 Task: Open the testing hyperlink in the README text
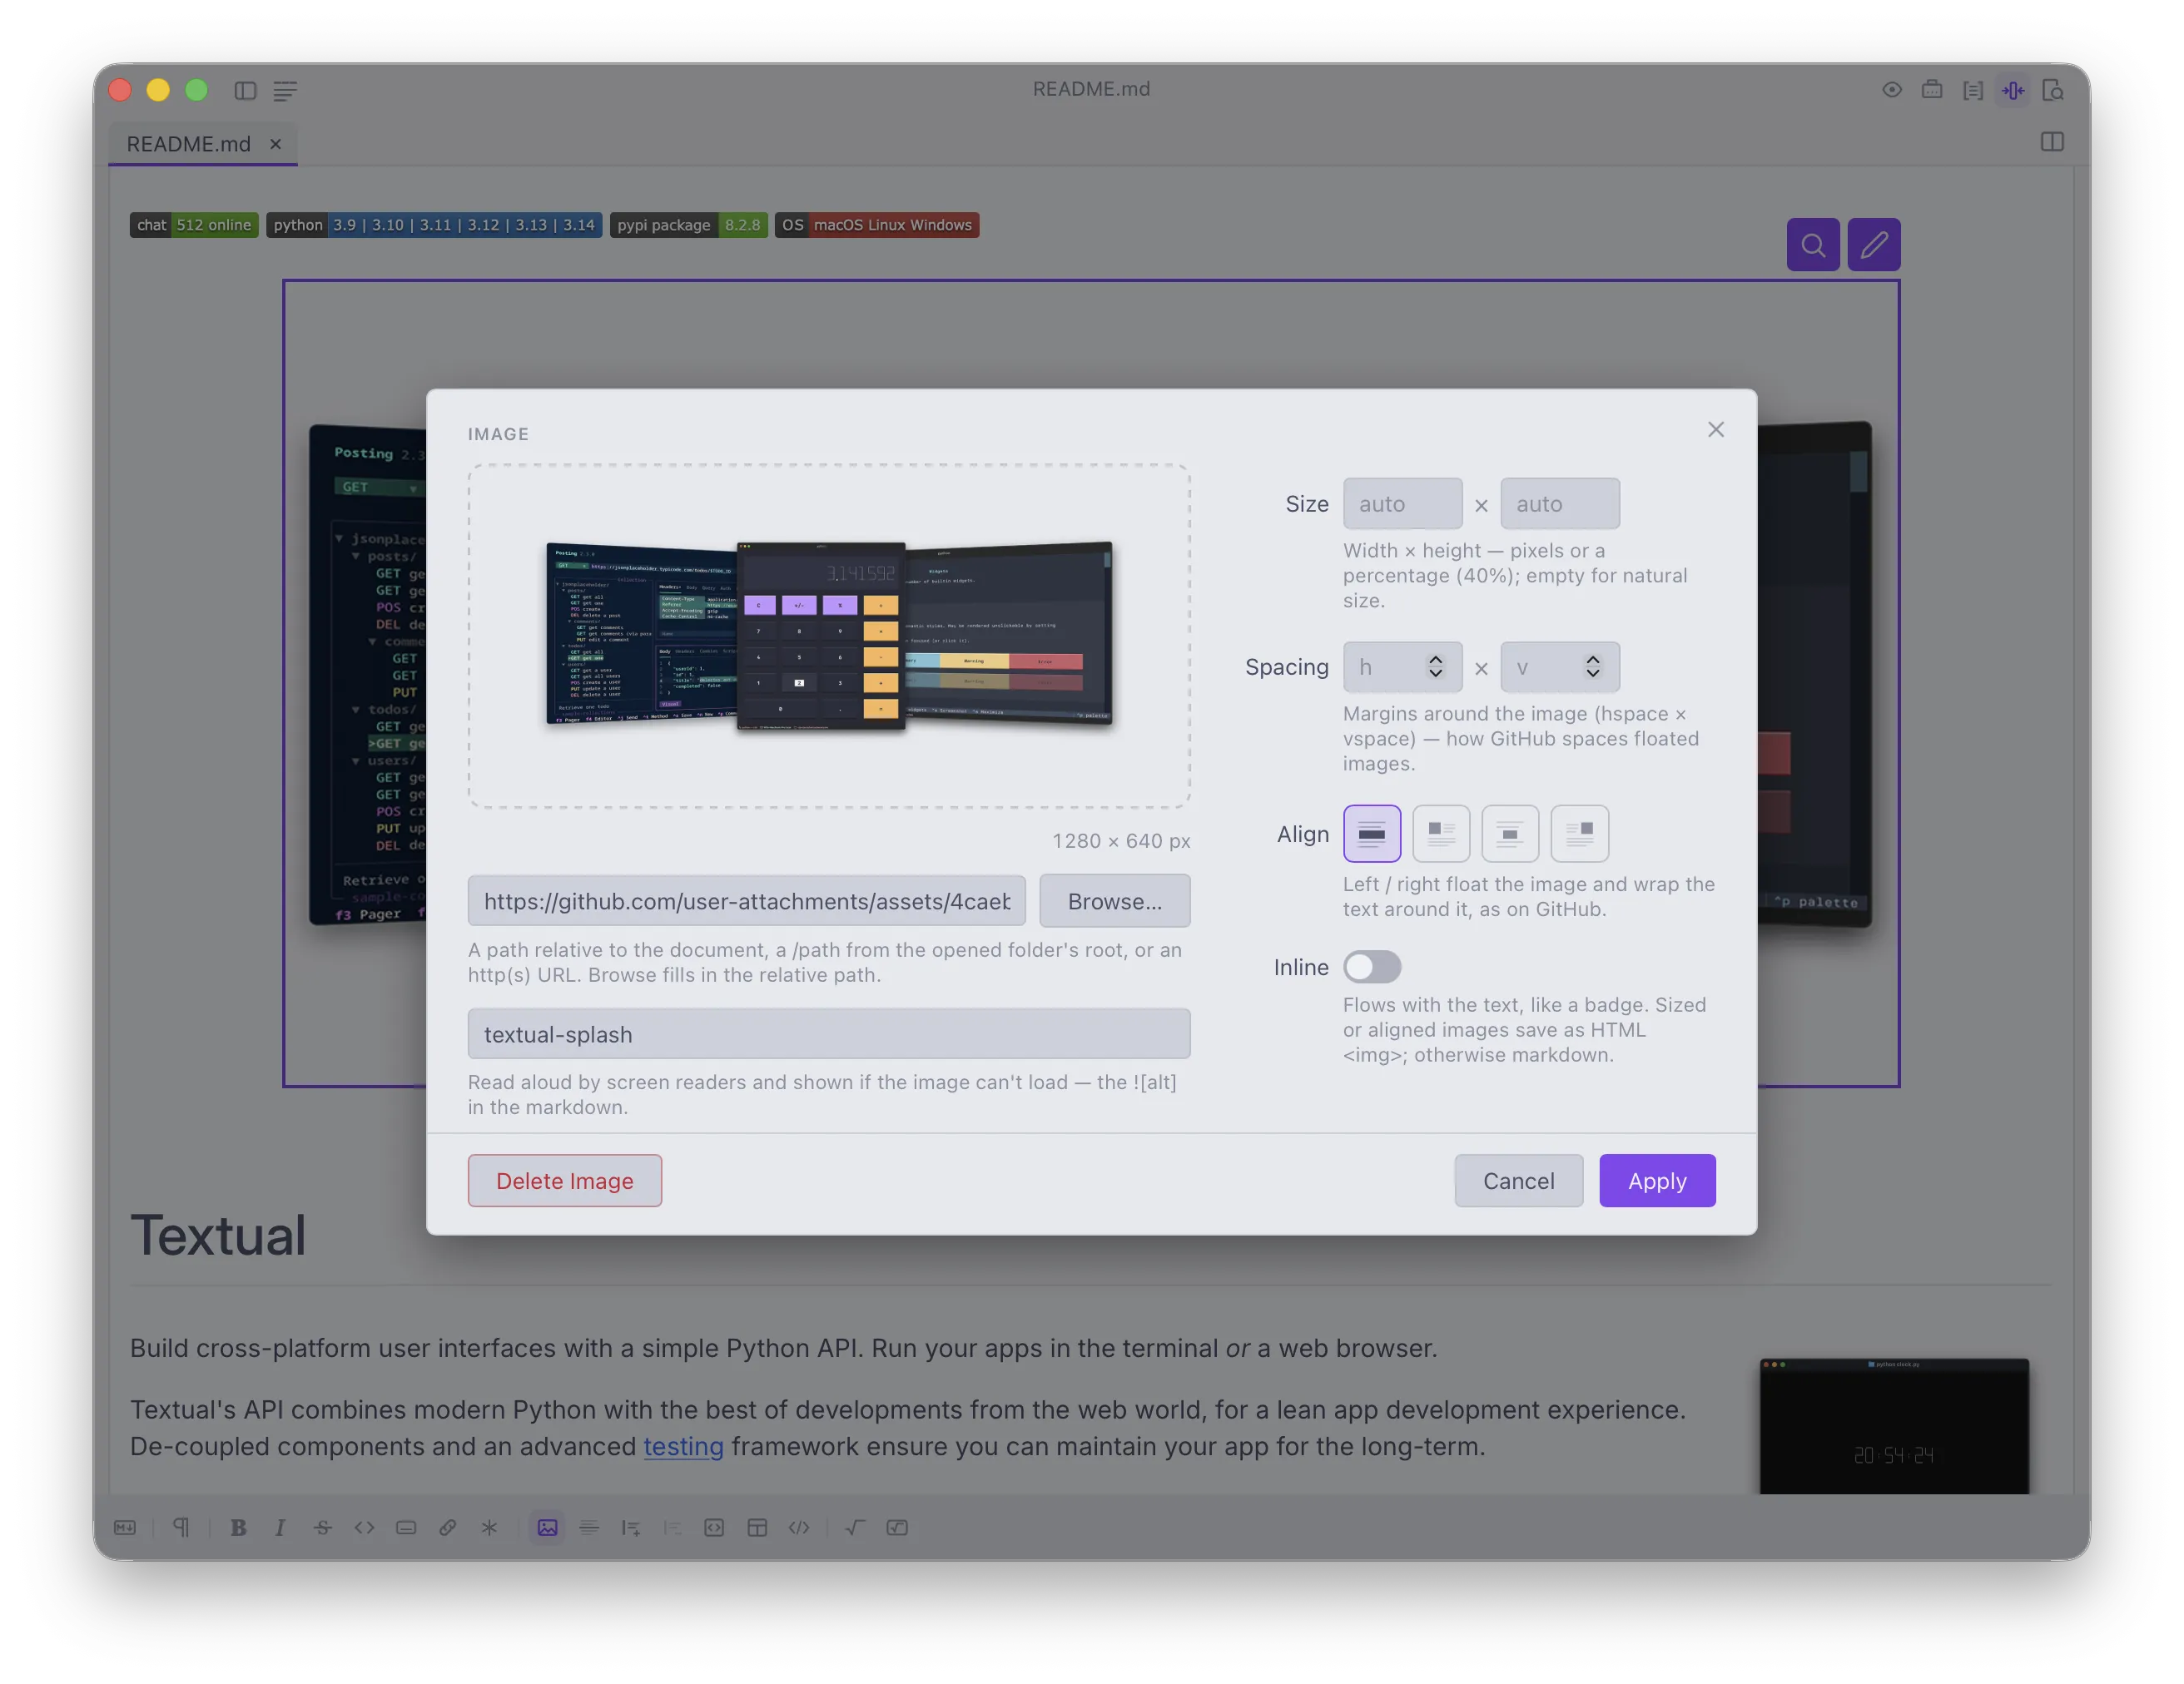pos(683,1446)
